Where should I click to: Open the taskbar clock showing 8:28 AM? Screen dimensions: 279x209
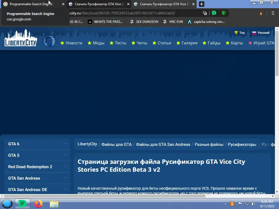point(267,204)
